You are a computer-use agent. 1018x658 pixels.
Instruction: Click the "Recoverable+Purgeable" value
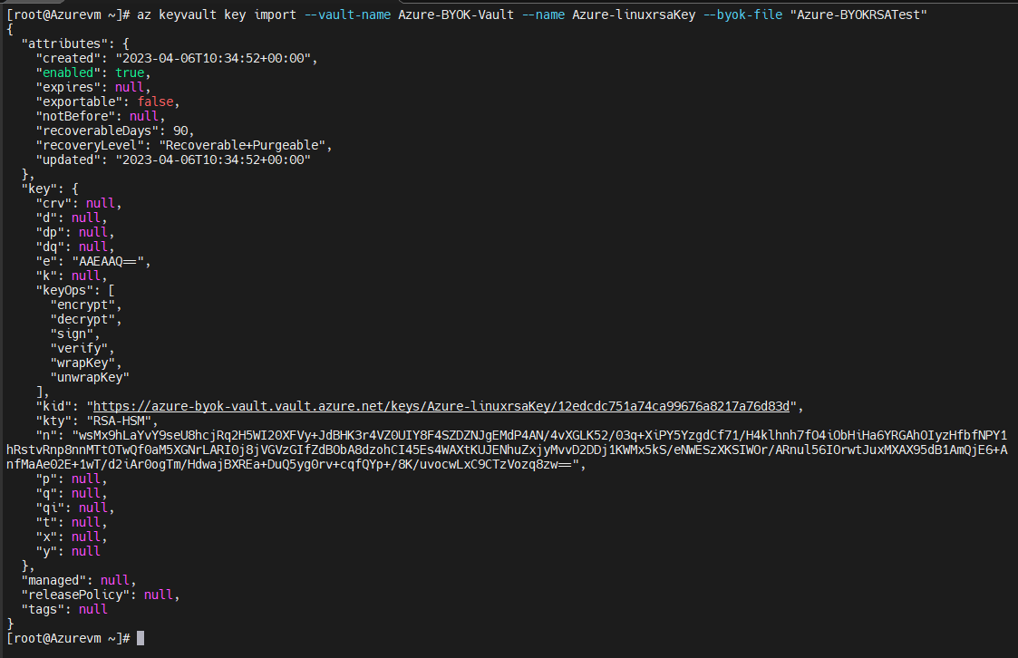pos(242,145)
